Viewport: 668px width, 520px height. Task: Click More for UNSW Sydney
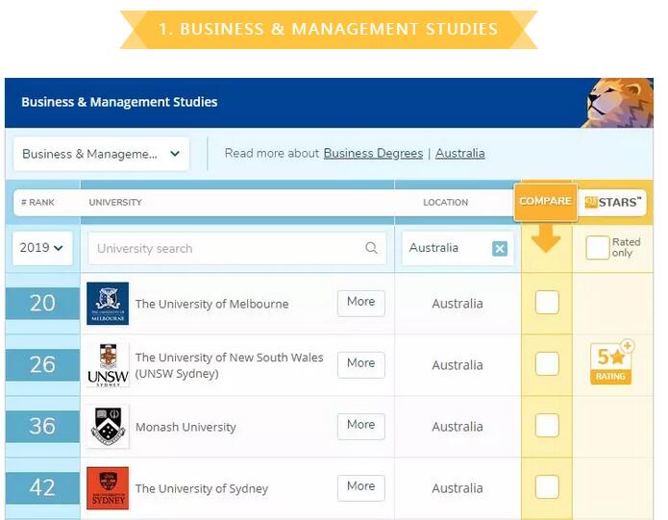pyautogui.click(x=360, y=364)
